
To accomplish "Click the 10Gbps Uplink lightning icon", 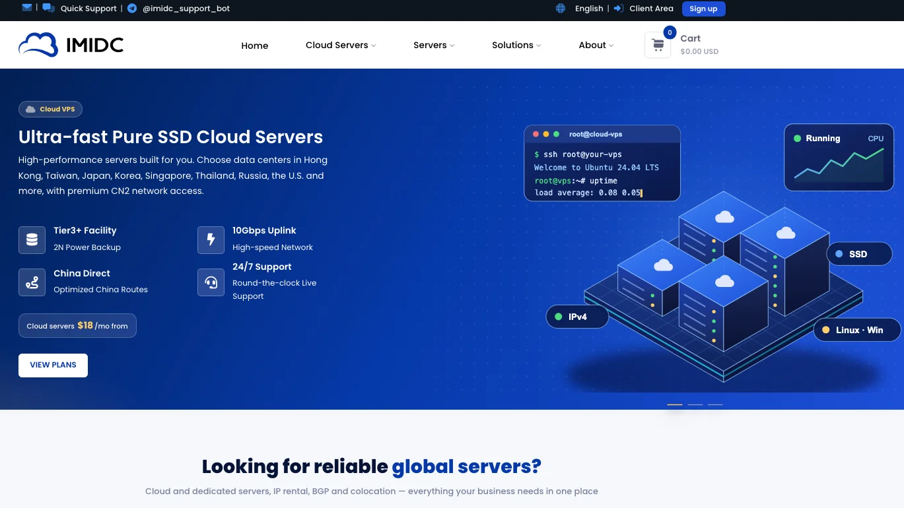I will point(211,240).
